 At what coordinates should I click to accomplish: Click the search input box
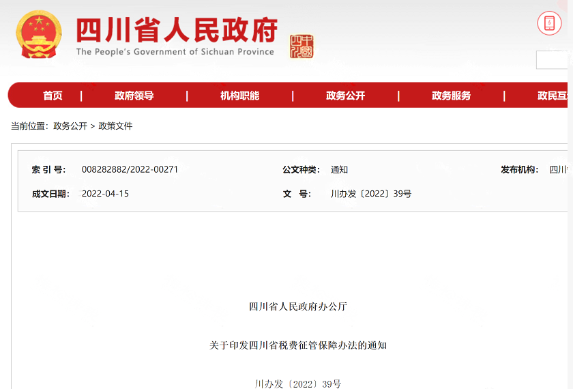(552, 60)
